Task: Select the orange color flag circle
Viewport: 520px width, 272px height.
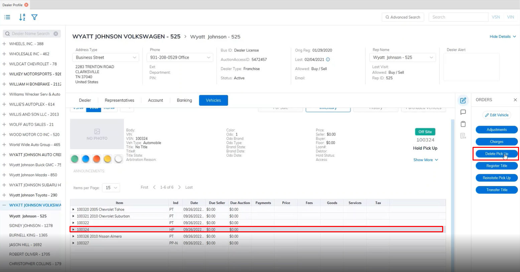Action: pyautogui.click(x=97, y=159)
